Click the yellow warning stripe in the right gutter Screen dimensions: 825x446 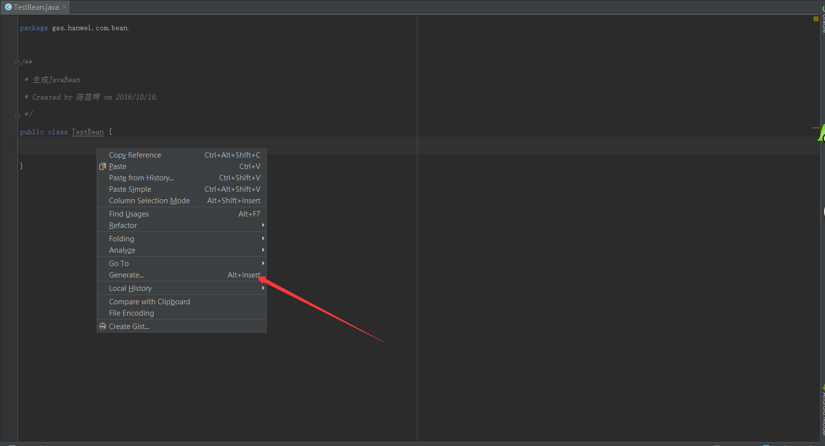[816, 128]
